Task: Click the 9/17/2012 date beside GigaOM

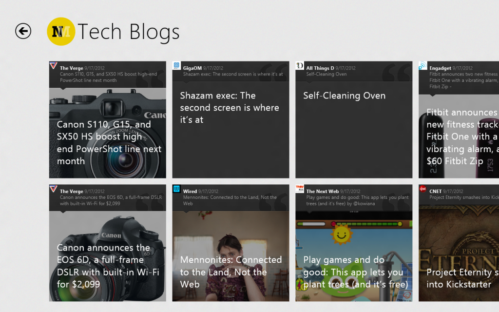Action: (x=213, y=68)
